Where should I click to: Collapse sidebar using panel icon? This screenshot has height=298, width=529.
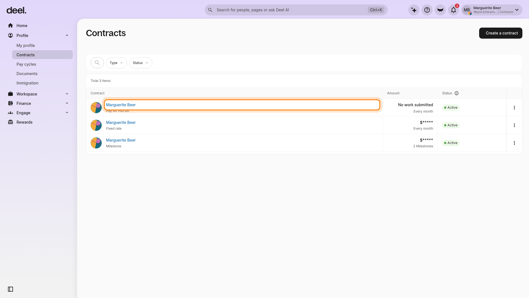(x=10, y=289)
